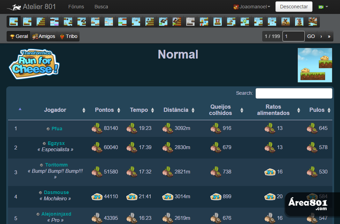
Task: Go to the next page with ›
Action: 321,36
